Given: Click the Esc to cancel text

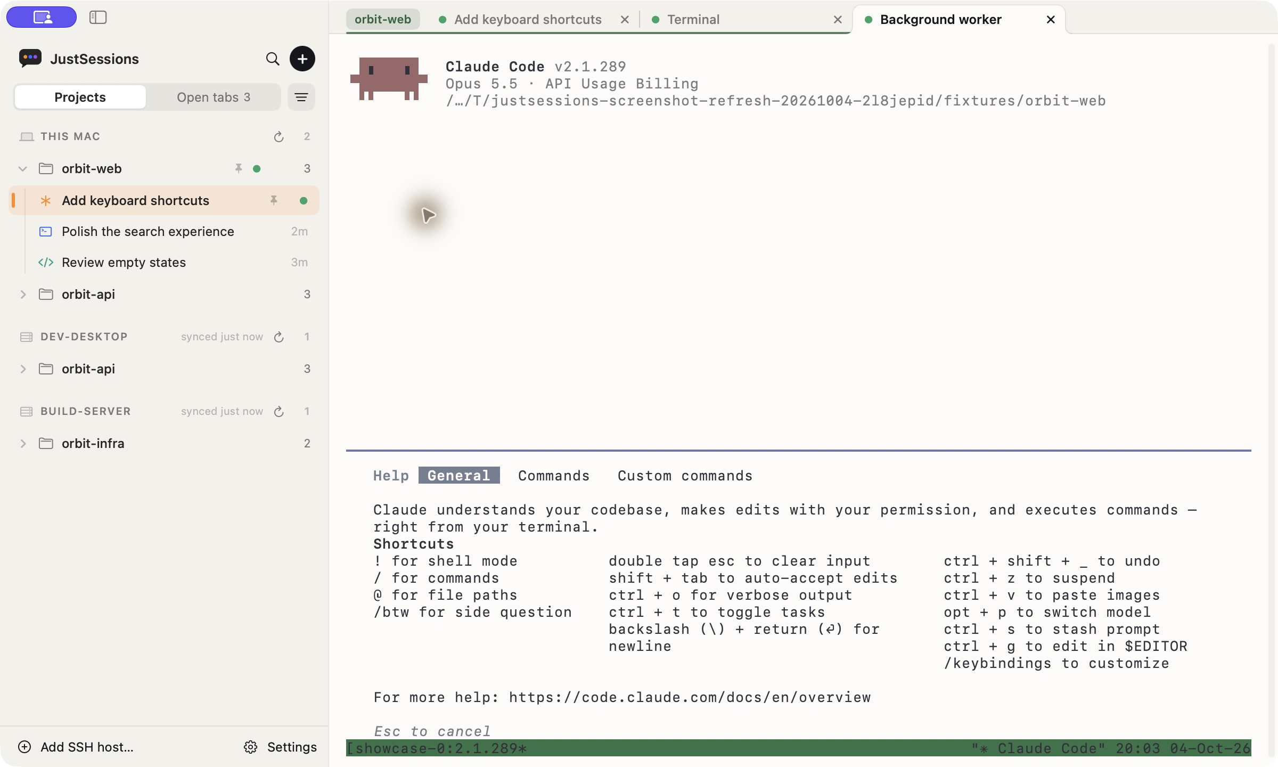Looking at the screenshot, I should 432,731.
